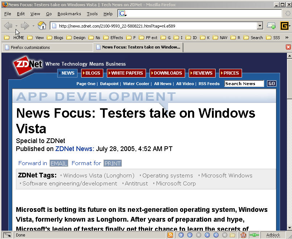Click the Adblock status bar label
Viewport: 292px width, 239px height.
coord(273,235)
